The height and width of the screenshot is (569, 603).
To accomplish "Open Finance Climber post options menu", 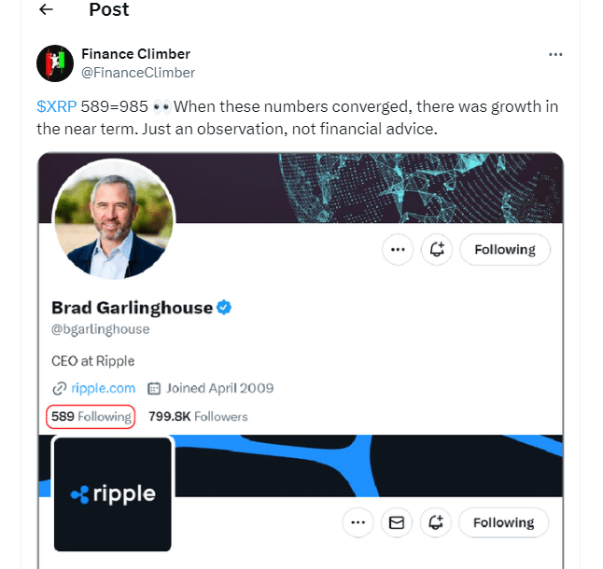I will [x=555, y=55].
